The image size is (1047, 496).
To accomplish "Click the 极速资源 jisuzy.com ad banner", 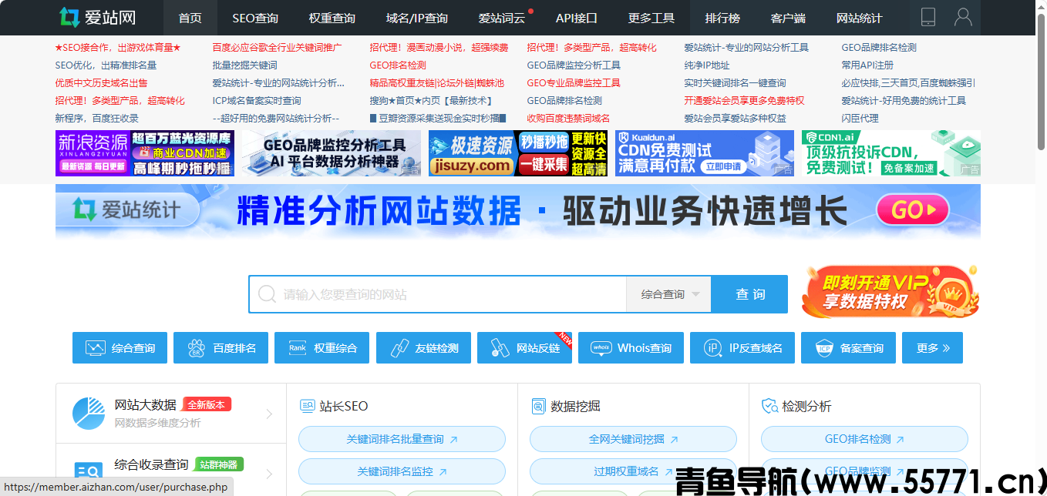I will point(518,153).
